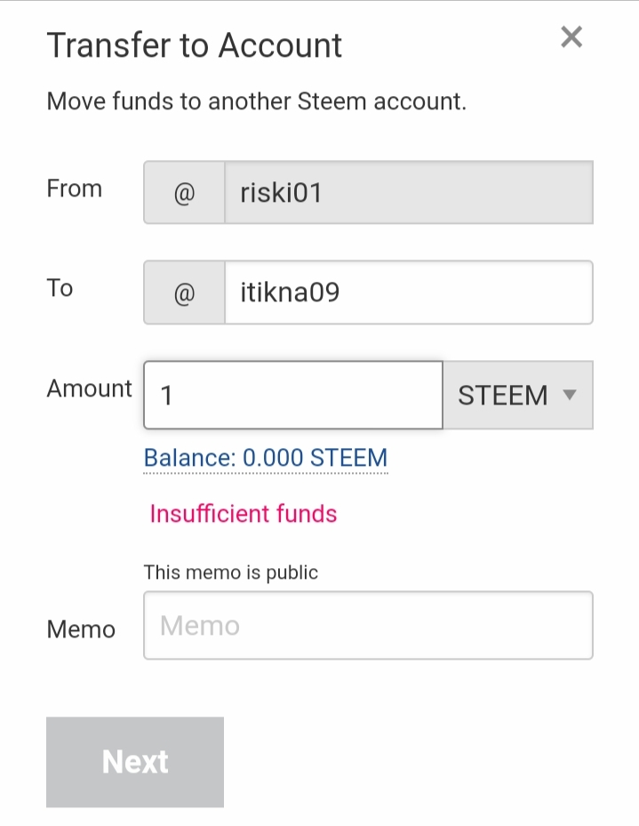
Task: Click the Insufficient funds error message
Action: coord(244,514)
